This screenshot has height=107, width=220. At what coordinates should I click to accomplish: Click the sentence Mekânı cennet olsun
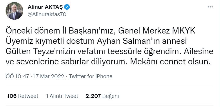tap(171, 62)
